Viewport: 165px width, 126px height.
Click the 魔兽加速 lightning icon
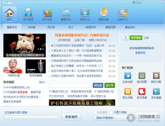pos(104,14)
